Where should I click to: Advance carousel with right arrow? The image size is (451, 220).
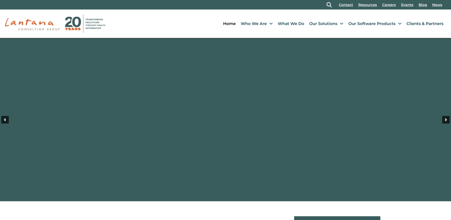tap(446, 120)
